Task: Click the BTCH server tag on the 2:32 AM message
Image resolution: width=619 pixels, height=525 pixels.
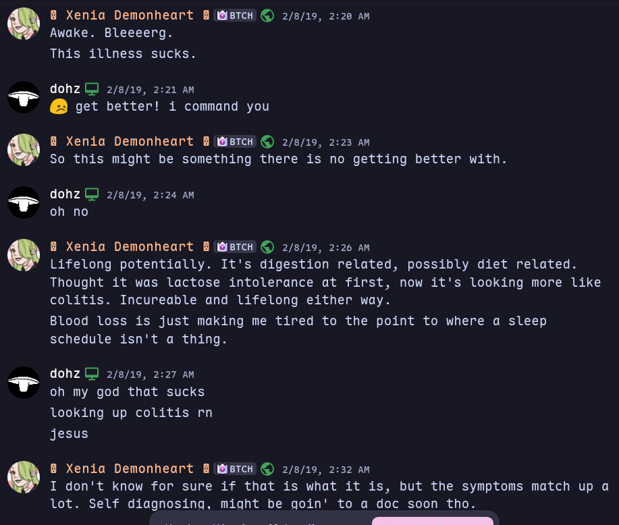Action: [x=235, y=469]
